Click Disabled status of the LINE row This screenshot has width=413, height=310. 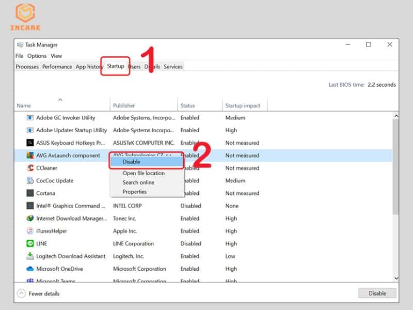tap(190, 243)
